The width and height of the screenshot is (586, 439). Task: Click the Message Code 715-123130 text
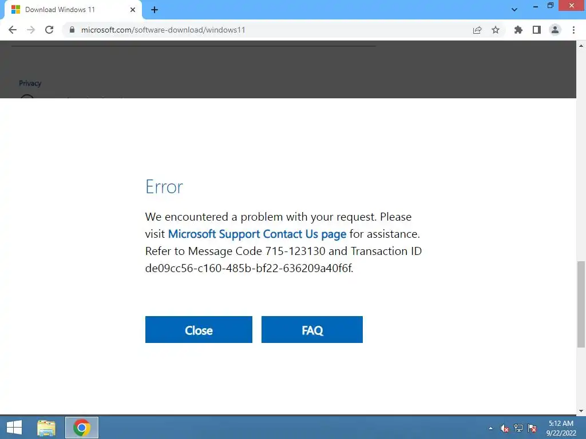tap(256, 251)
